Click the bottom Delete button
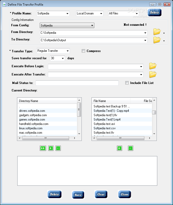 pos(55,194)
